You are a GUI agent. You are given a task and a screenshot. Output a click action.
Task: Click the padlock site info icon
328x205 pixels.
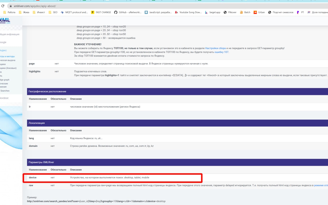click(11, 6)
